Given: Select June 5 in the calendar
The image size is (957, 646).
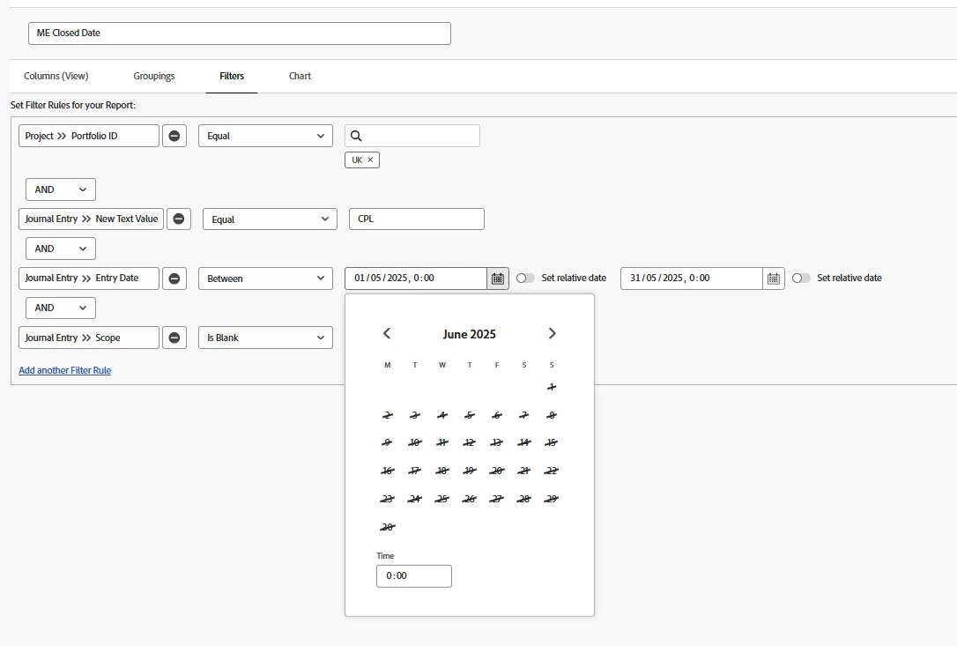Looking at the screenshot, I should click(x=470, y=415).
